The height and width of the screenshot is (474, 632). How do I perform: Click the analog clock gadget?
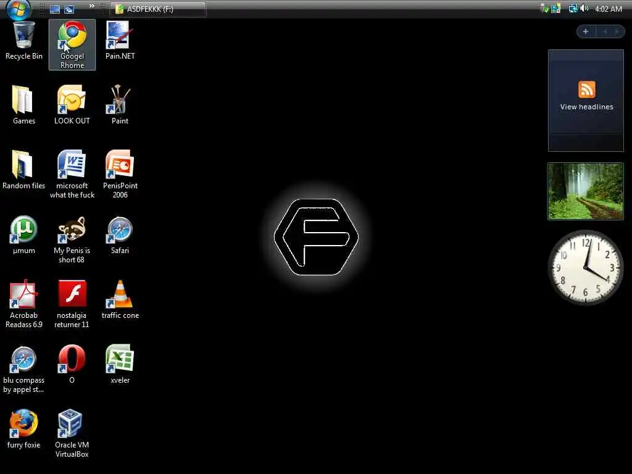[585, 267]
